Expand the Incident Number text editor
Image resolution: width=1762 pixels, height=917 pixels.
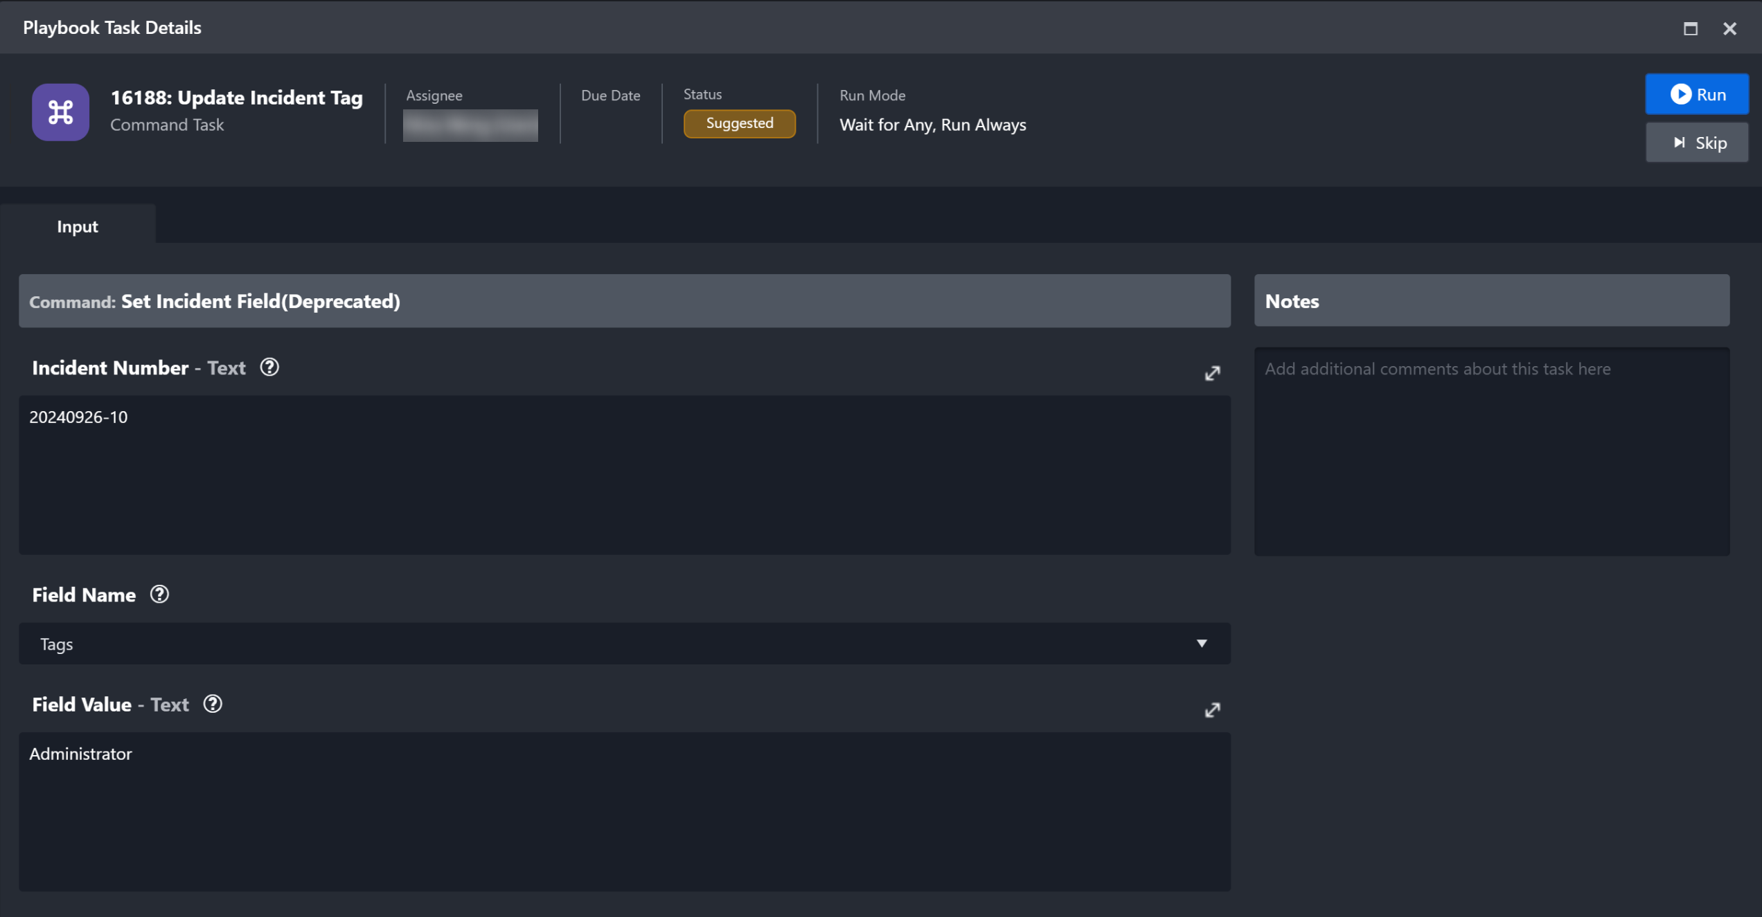coord(1212,374)
